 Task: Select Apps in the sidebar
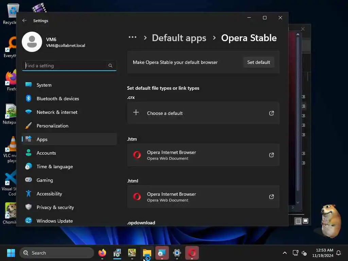coord(69,139)
